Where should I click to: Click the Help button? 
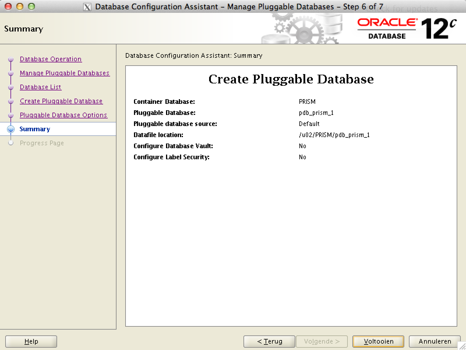(31, 341)
